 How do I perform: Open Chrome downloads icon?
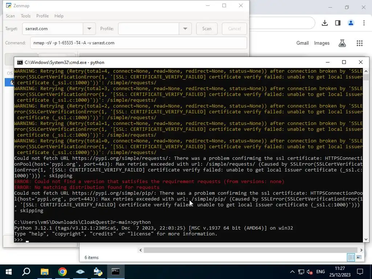pos(325,23)
